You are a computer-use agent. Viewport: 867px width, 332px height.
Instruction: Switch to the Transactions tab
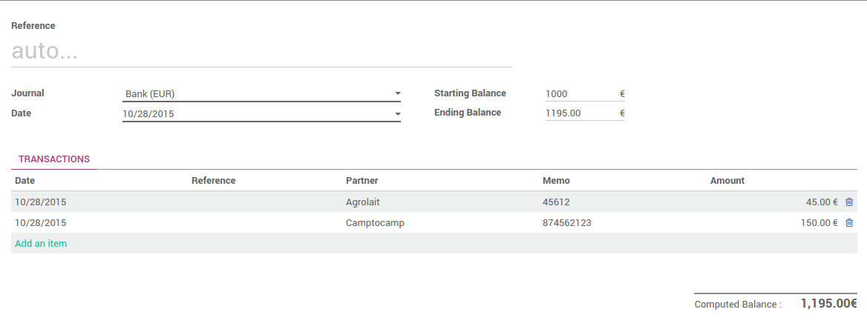pyautogui.click(x=54, y=159)
